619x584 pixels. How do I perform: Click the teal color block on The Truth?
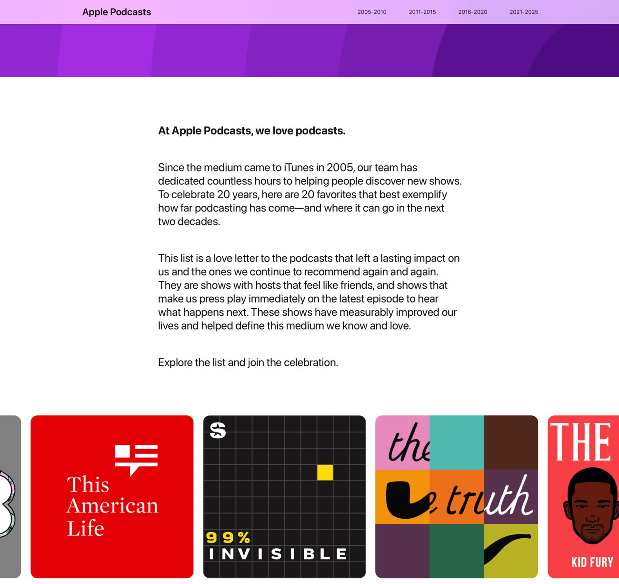(457, 443)
